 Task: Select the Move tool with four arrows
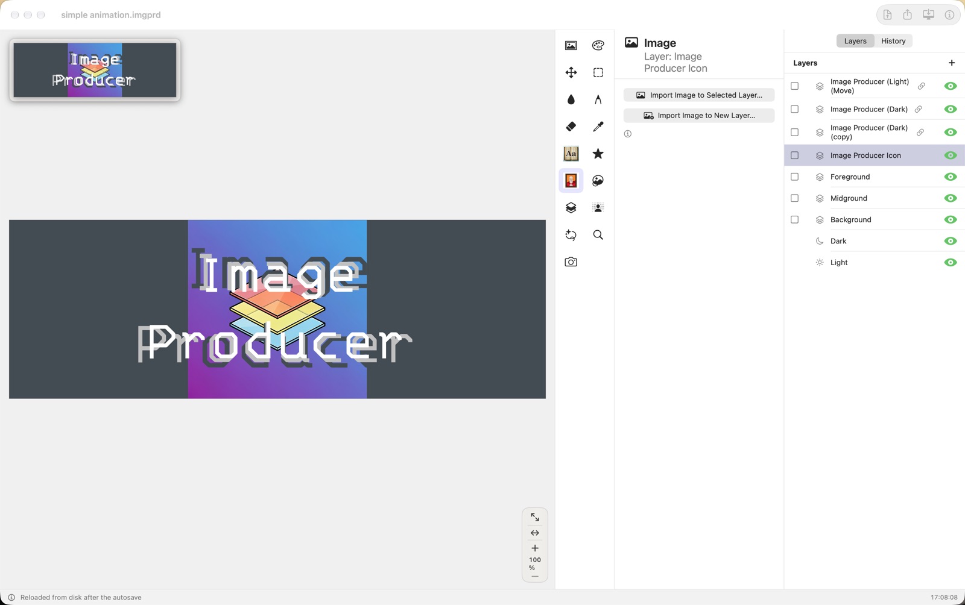[571, 72]
